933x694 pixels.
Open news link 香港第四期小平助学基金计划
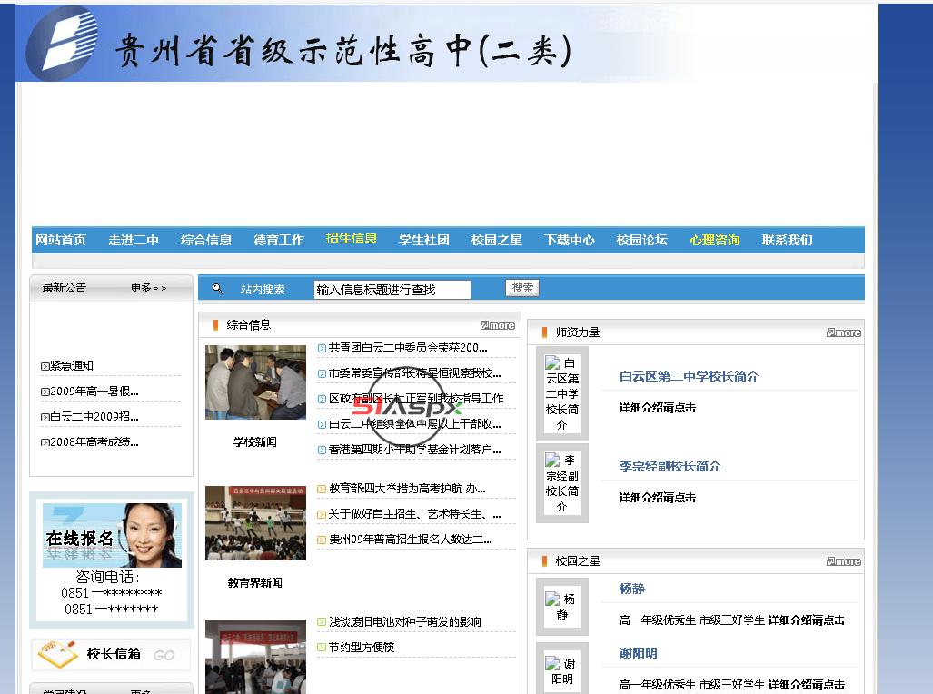coord(414,450)
